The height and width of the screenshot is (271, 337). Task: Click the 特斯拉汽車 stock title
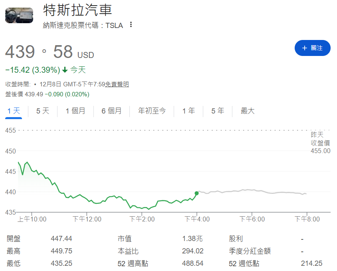point(78,11)
